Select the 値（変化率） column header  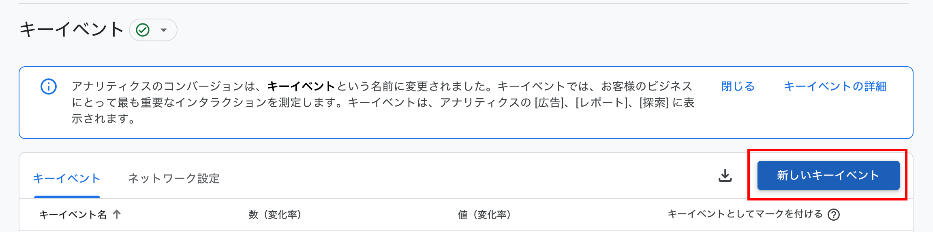484,214
